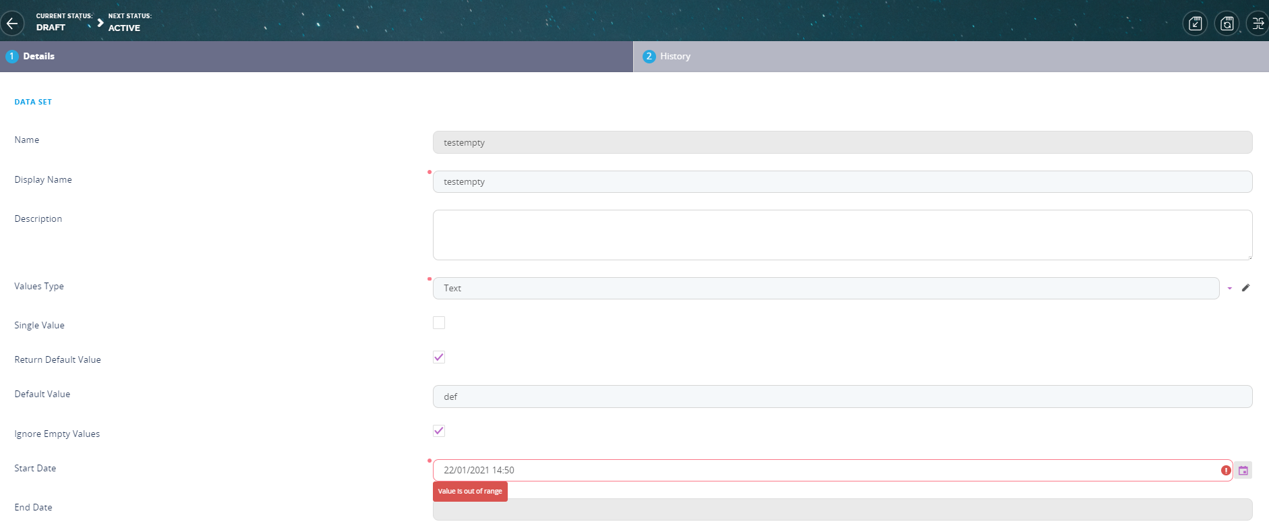
Task: Click the Default Value field containing 'def'
Action: [842, 397]
